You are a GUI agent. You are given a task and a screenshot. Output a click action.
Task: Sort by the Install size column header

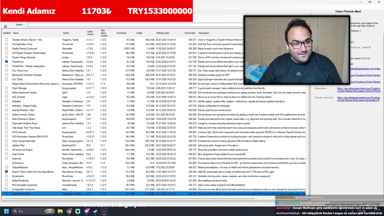[139, 33]
